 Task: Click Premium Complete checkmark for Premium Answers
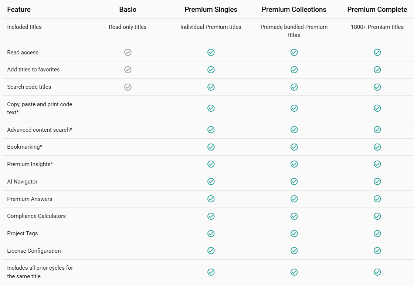tap(377, 199)
